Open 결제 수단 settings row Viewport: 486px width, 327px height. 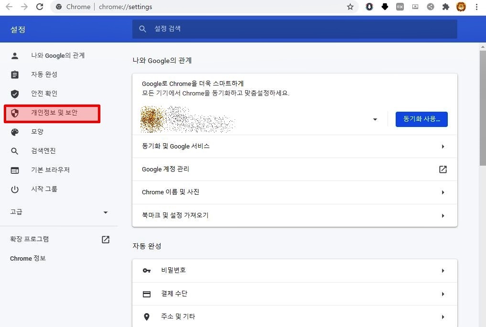point(295,294)
